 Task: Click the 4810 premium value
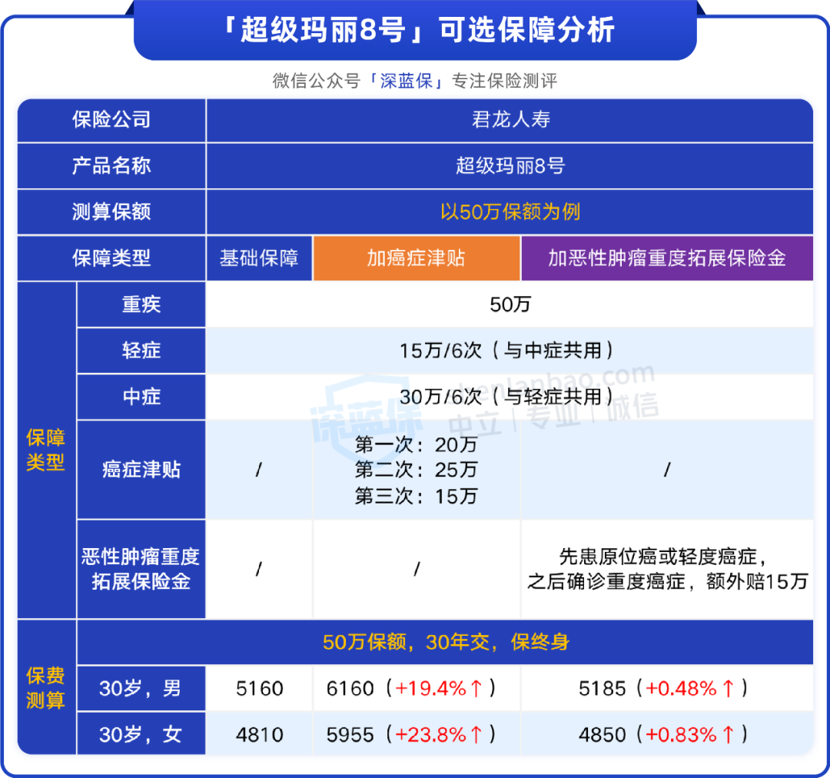click(x=260, y=735)
